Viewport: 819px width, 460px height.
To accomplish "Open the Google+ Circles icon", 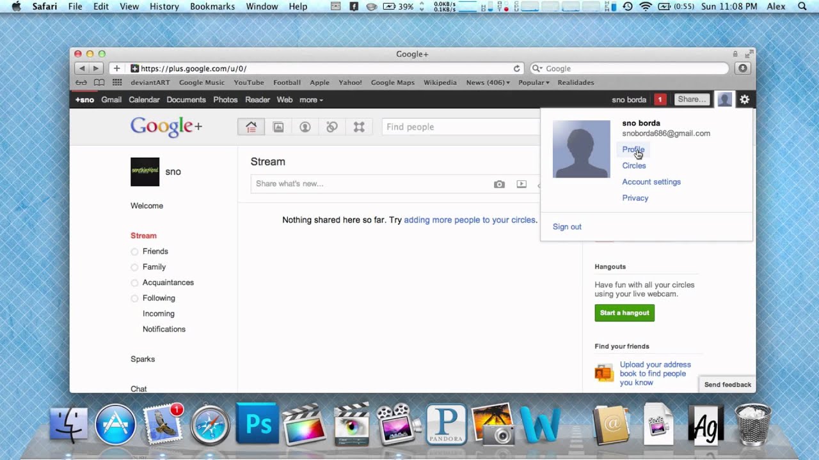I will [x=332, y=126].
